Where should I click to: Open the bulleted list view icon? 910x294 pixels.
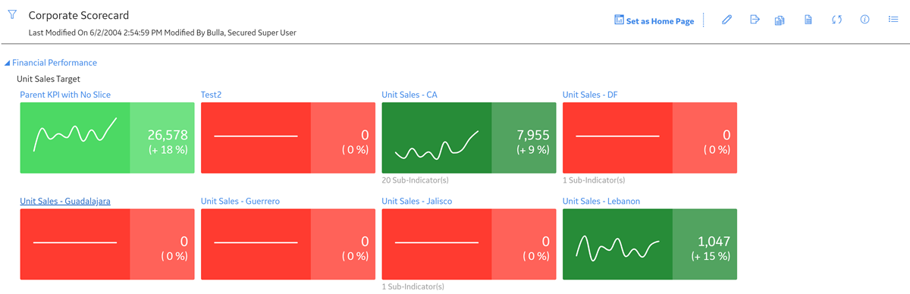click(893, 20)
